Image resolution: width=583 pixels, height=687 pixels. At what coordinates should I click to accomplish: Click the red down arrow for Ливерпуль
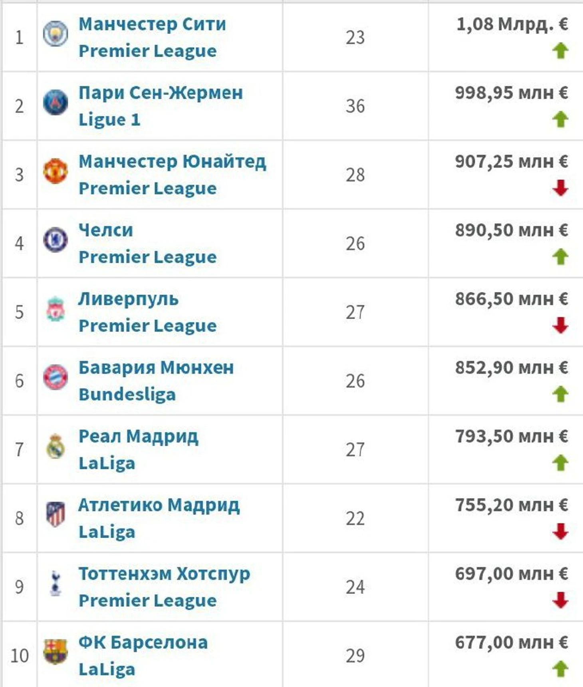coord(560,326)
